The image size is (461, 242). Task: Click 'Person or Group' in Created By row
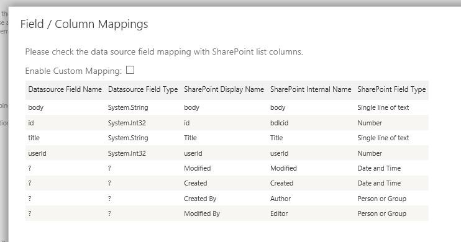[381, 199]
